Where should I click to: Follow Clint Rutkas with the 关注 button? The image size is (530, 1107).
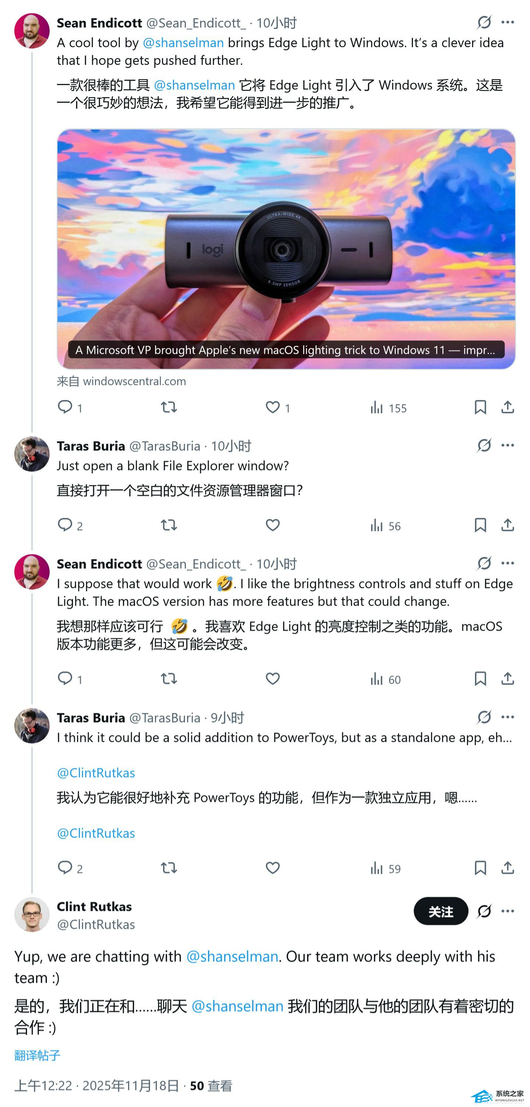441,911
